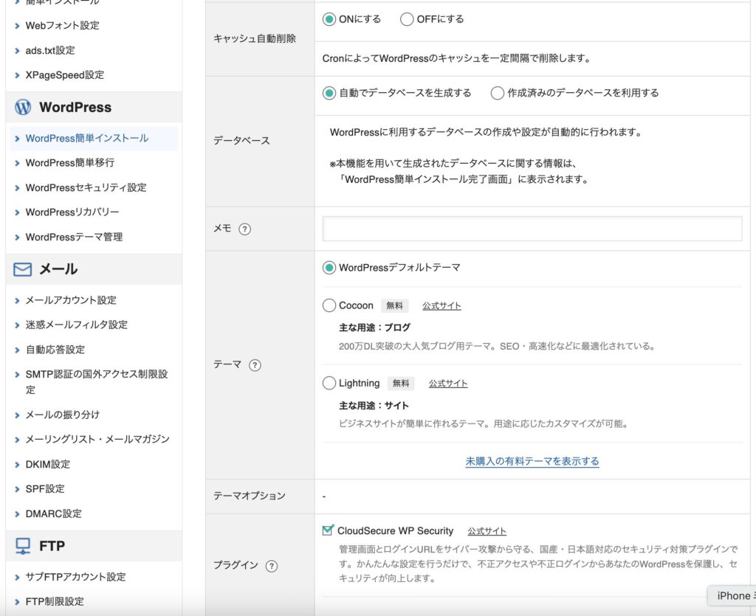Open help icon next to テーマ
Viewport: 756px width, 616px height.
pos(255,365)
